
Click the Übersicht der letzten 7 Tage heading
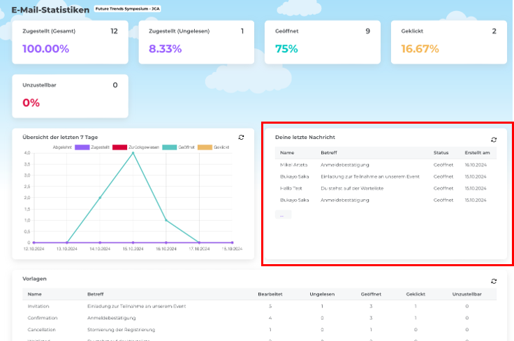60,138
